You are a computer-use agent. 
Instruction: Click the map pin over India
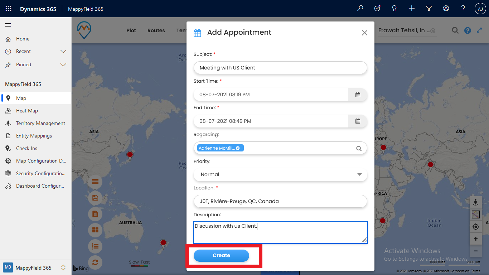point(430,165)
